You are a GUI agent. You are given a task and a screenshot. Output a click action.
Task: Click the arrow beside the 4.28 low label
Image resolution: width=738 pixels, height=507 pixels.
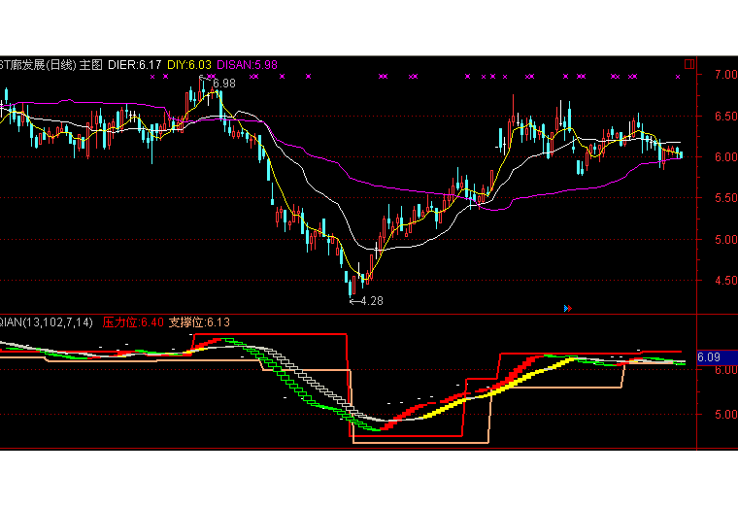click(353, 301)
